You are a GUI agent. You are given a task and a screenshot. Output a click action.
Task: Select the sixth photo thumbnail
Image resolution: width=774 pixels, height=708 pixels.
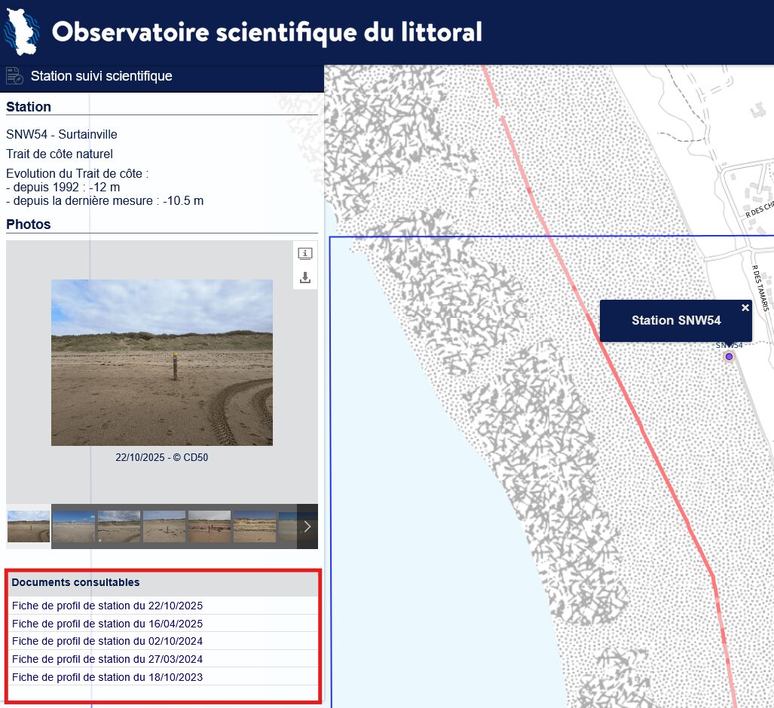[x=255, y=526]
